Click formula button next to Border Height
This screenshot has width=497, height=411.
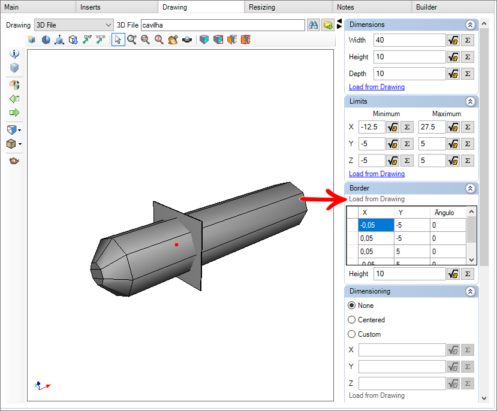[453, 274]
